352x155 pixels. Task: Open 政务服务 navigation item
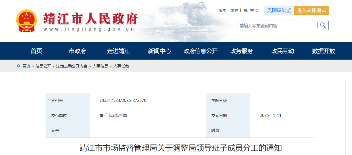coord(241,51)
